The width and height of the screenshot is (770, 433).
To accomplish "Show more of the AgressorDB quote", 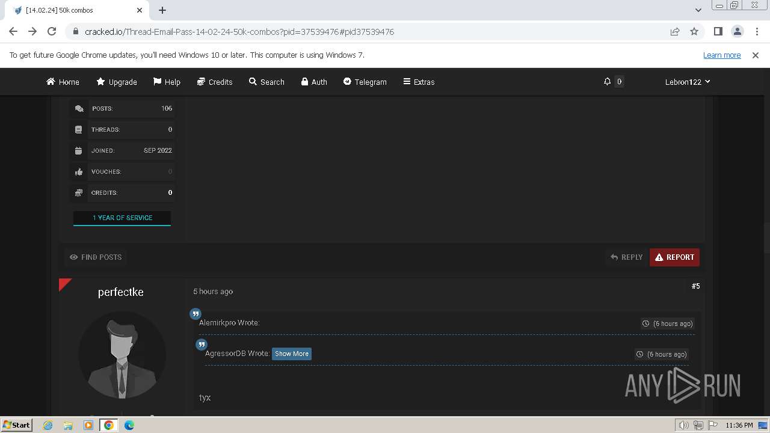I will [x=292, y=354].
